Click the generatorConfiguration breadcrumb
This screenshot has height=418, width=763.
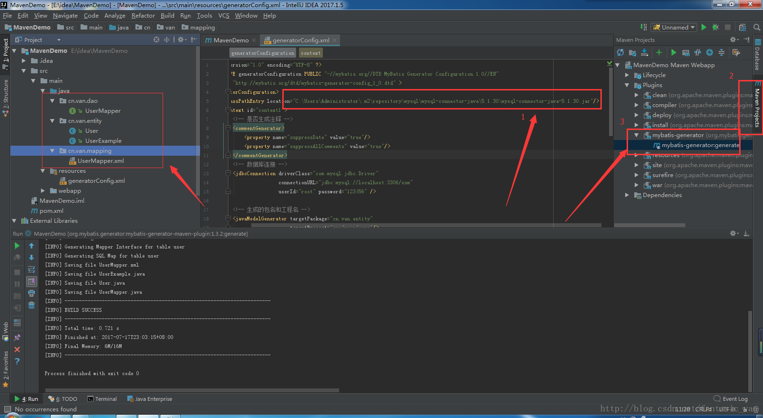(x=263, y=53)
